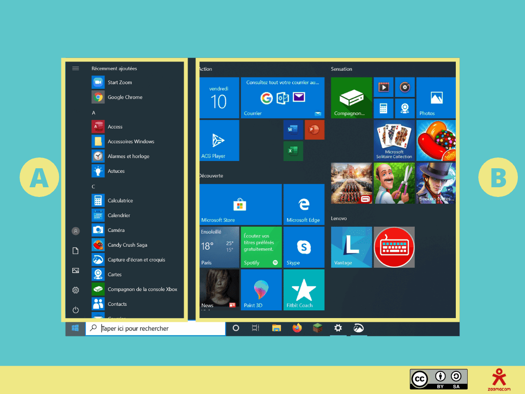
Task: Click the PowerPoint small tile
Action: point(314,130)
